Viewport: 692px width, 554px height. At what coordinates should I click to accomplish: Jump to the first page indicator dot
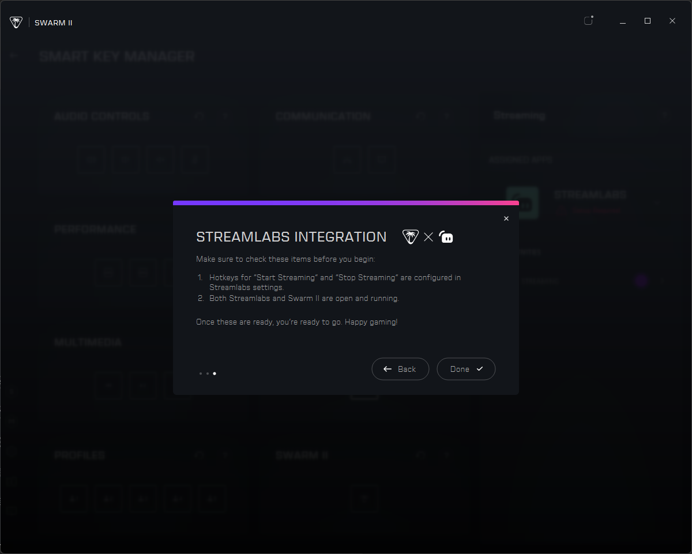[x=201, y=374]
